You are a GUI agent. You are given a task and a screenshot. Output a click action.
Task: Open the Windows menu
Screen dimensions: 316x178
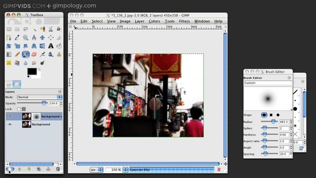202,21
